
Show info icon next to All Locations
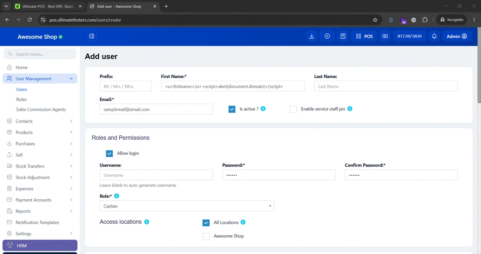pos(243,222)
